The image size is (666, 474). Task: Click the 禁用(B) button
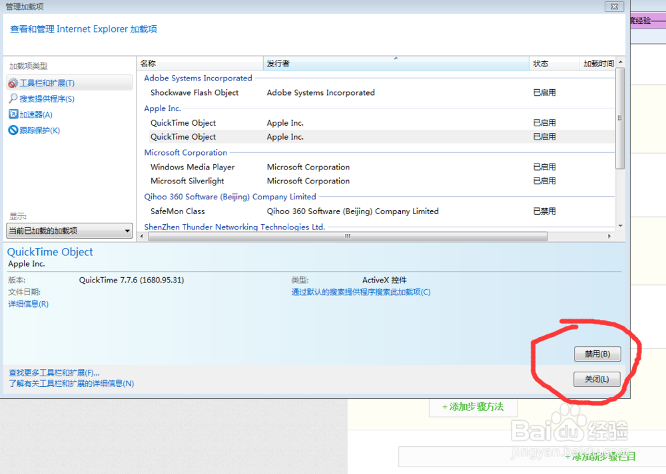[597, 354]
